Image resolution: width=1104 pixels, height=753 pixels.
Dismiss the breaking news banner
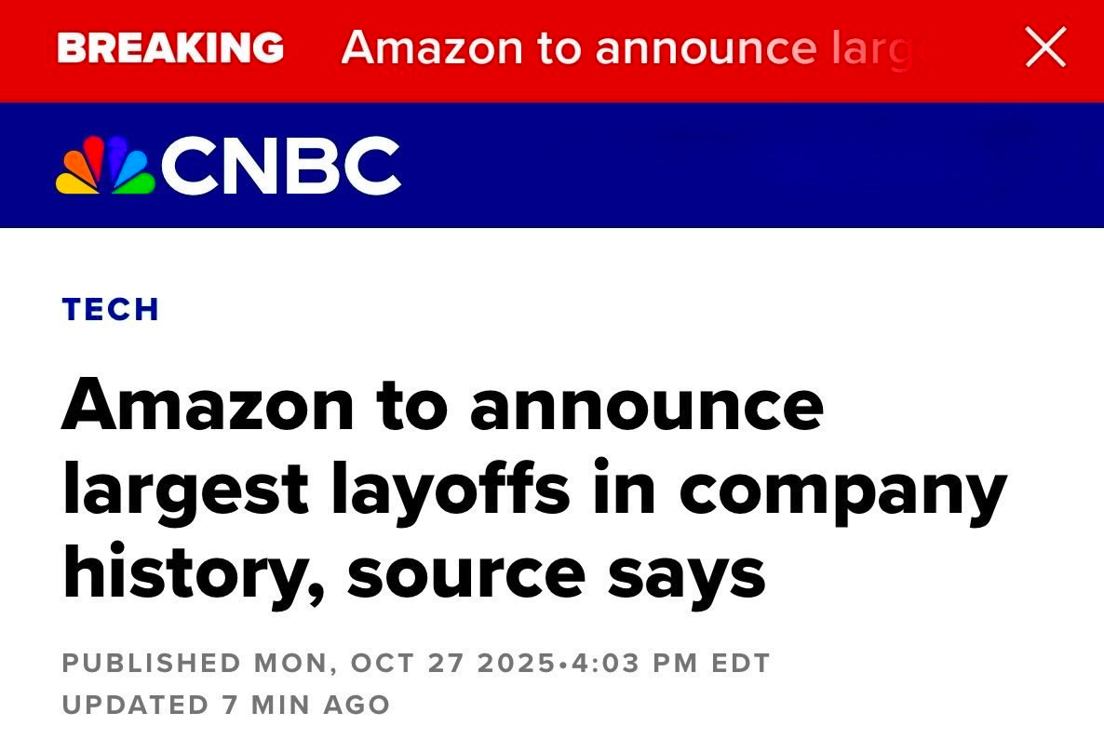1044,48
